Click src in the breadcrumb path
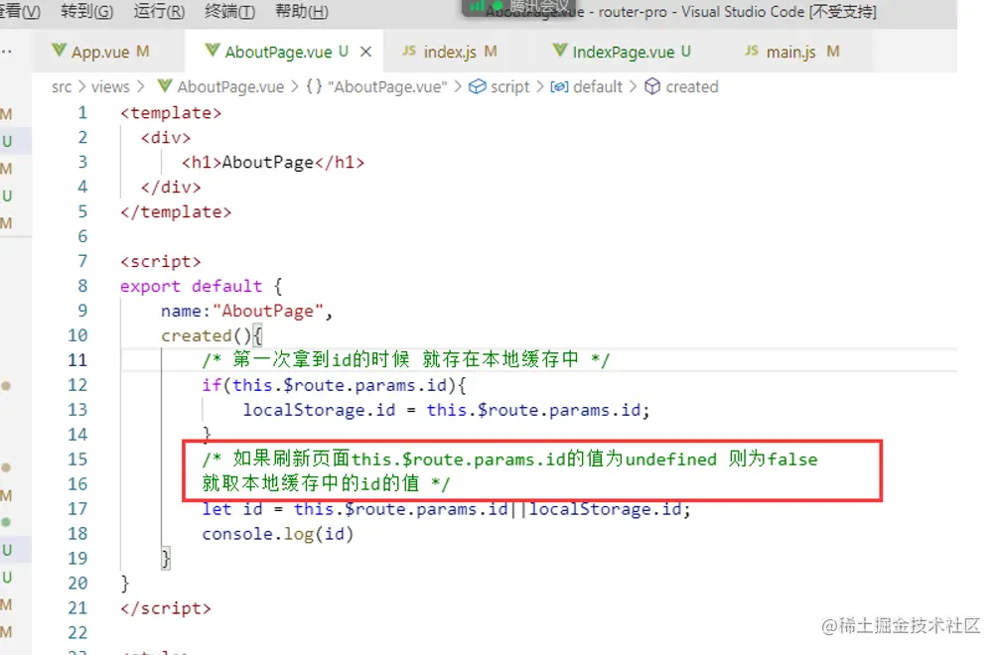Screen dimensions: 1000x655 click(x=62, y=86)
